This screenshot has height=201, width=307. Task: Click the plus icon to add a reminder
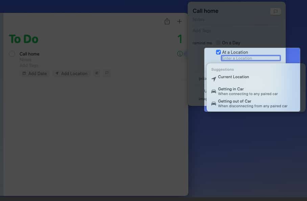180,21
